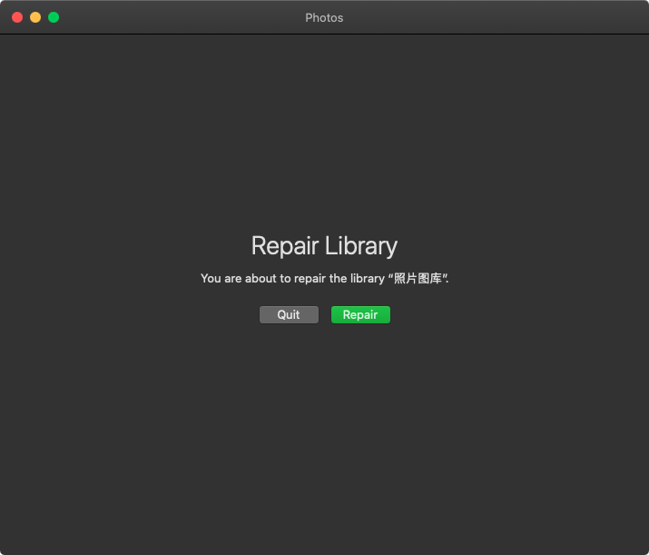Click the gap between Quit and Repair buttons

tap(325, 314)
